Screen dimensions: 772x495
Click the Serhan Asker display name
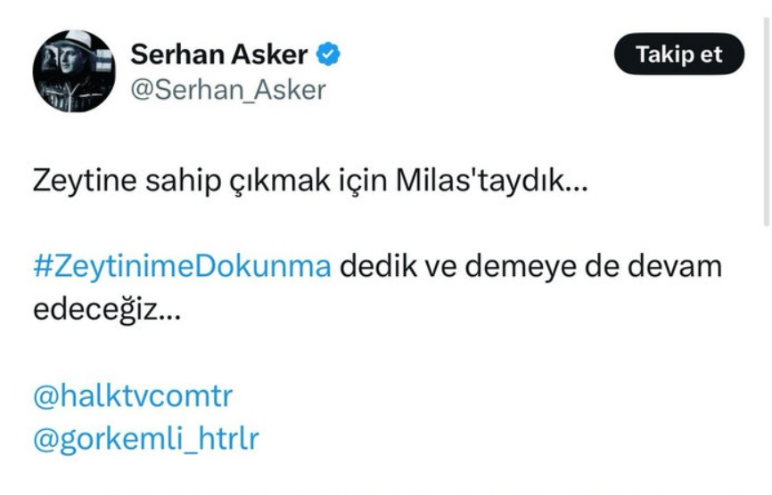219,55
